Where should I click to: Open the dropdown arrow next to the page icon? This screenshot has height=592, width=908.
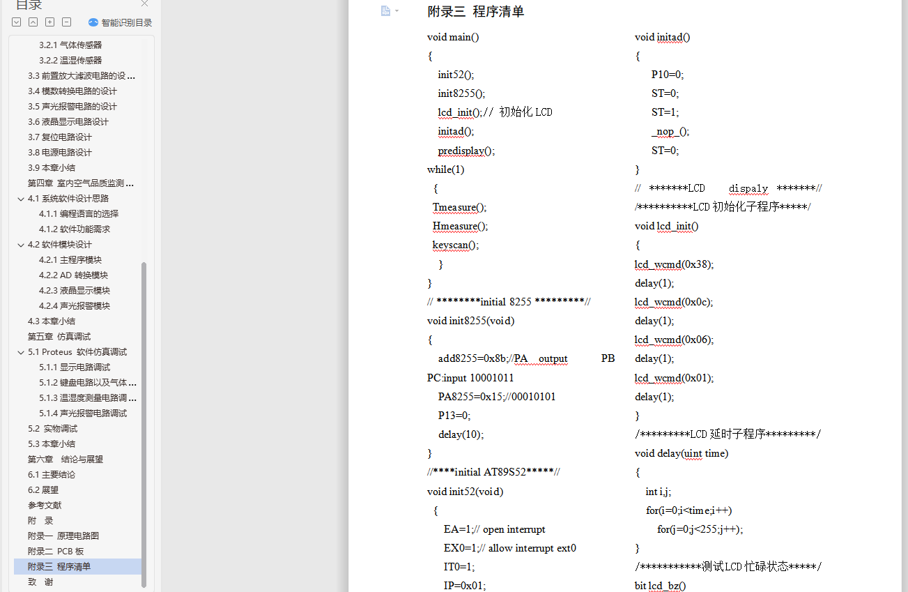click(397, 11)
